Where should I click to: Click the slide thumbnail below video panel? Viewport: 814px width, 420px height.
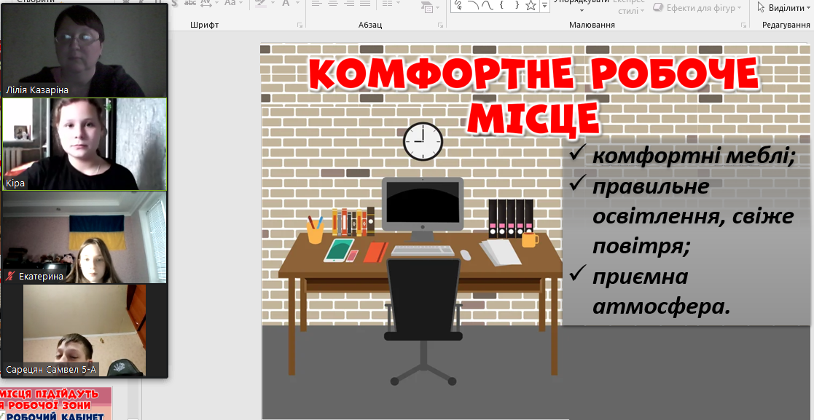pyautogui.click(x=57, y=404)
